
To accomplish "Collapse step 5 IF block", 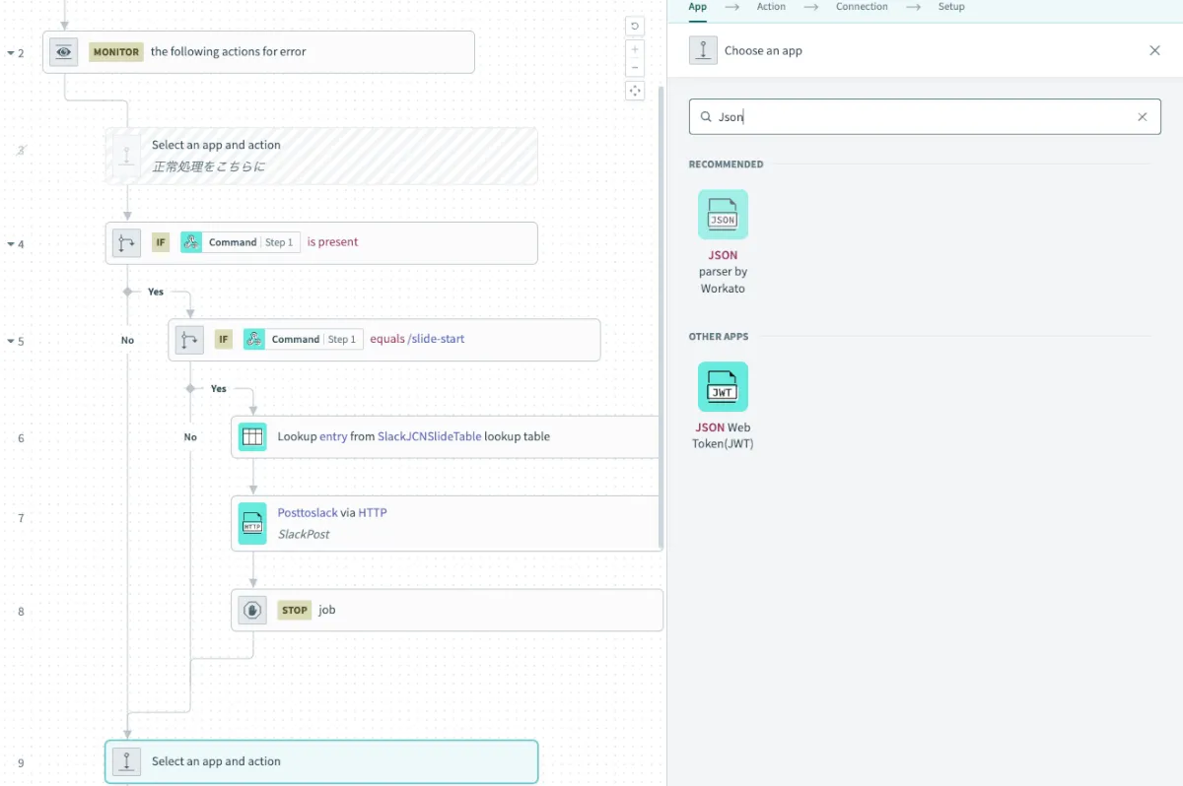I will 11,341.
